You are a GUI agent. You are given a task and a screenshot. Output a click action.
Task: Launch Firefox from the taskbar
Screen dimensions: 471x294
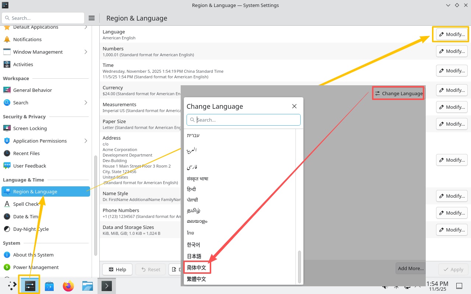pos(68,286)
